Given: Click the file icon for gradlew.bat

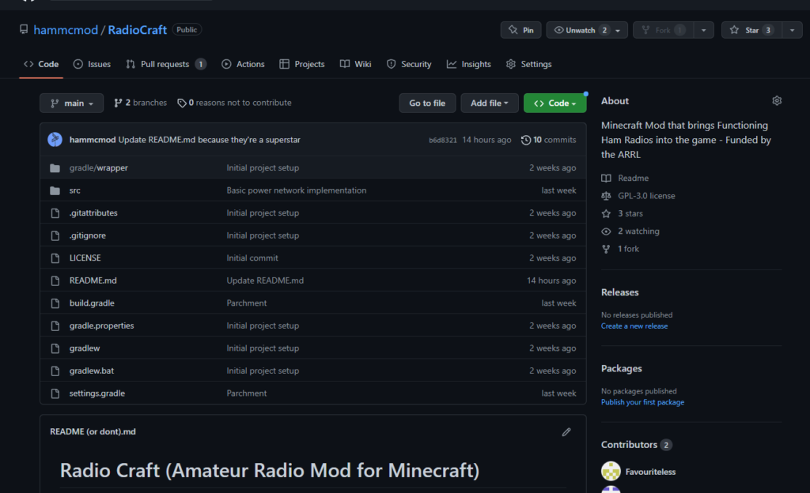Looking at the screenshot, I should (x=55, y=371).
